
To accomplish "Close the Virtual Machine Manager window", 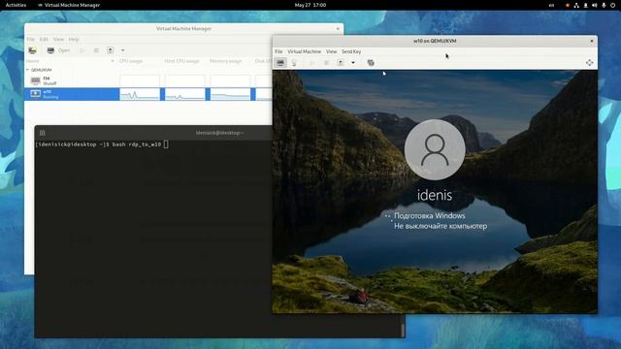I will 338,28.
